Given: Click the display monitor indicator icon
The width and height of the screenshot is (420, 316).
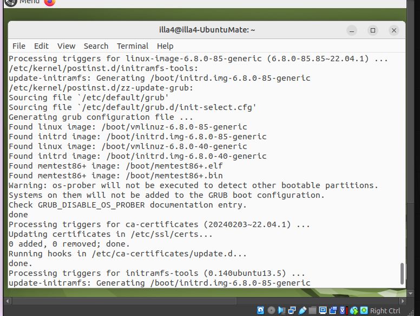Looking at the screenshot, I should coord(323,311).
